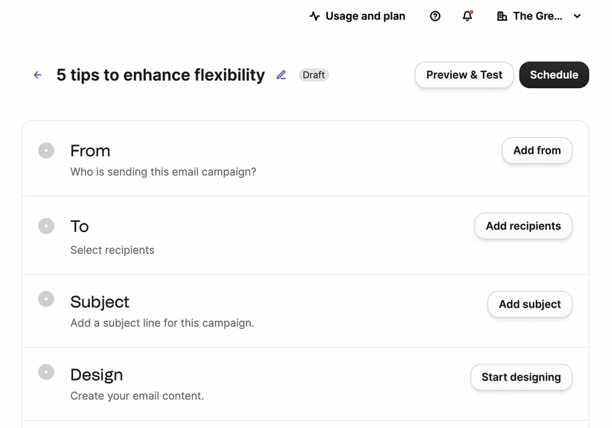This screenshot has width=612, height=428.
Task: Toggle the Subject step indicator
Action: [46, 299]
